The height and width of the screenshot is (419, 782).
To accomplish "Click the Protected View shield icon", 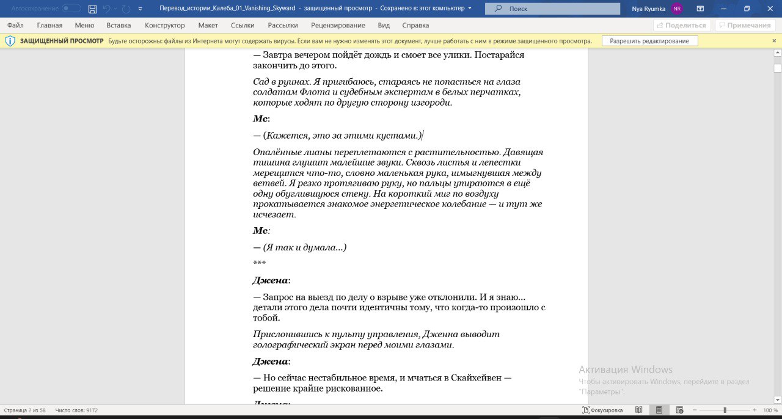I will pyautogui.click(x=10, y=41).
